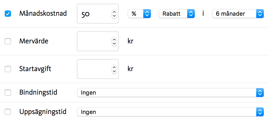The image size is (274, 126).
Task: Increase Mervärde amount with up arrow
Action: click(114, 39)
